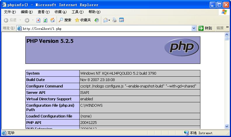Click 'Windows NT XQX-HLI4PQOLEIO 5.2 build 3790' value
The width and height of the screenshot is (231, 137).
(x=118, y=73)
